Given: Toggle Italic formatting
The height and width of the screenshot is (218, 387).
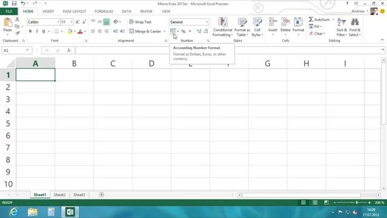Looking at the screenshot, I should (37, 31).
